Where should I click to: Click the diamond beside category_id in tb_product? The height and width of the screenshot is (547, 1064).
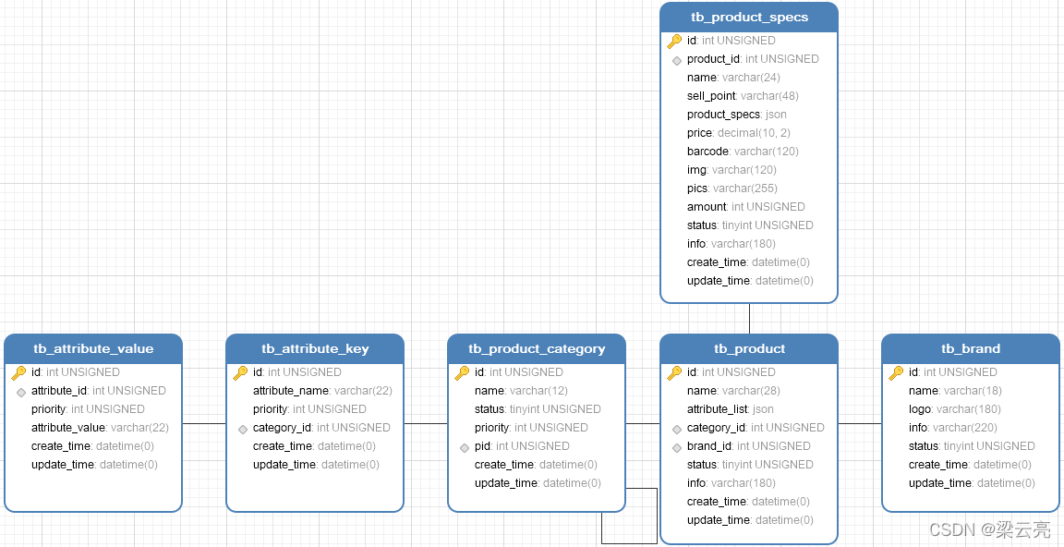click(x=676, y=429)
